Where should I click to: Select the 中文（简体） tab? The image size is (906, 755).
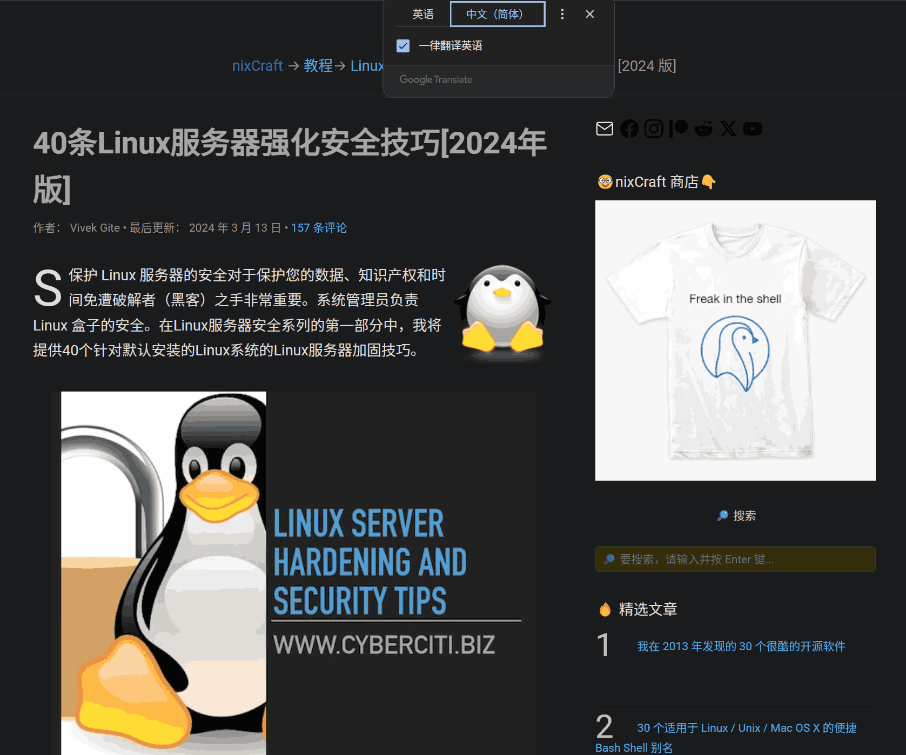tap(498, 14)
